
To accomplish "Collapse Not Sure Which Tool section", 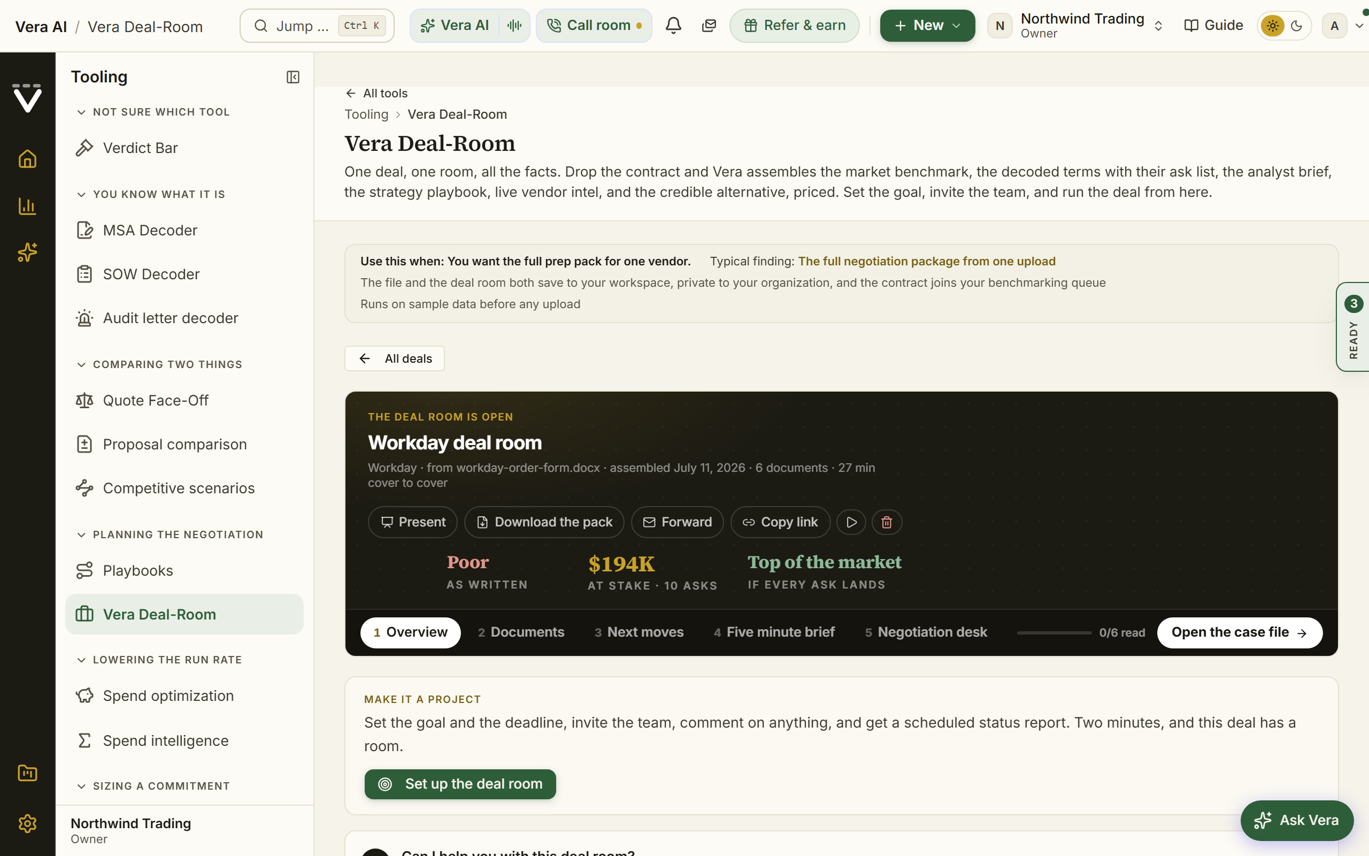I will [153, 112].
